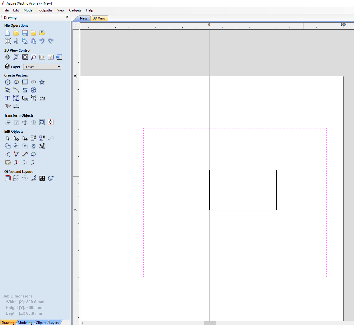
Task: Pin the Drawing panel with pushpin
Action: click(67, 17)
